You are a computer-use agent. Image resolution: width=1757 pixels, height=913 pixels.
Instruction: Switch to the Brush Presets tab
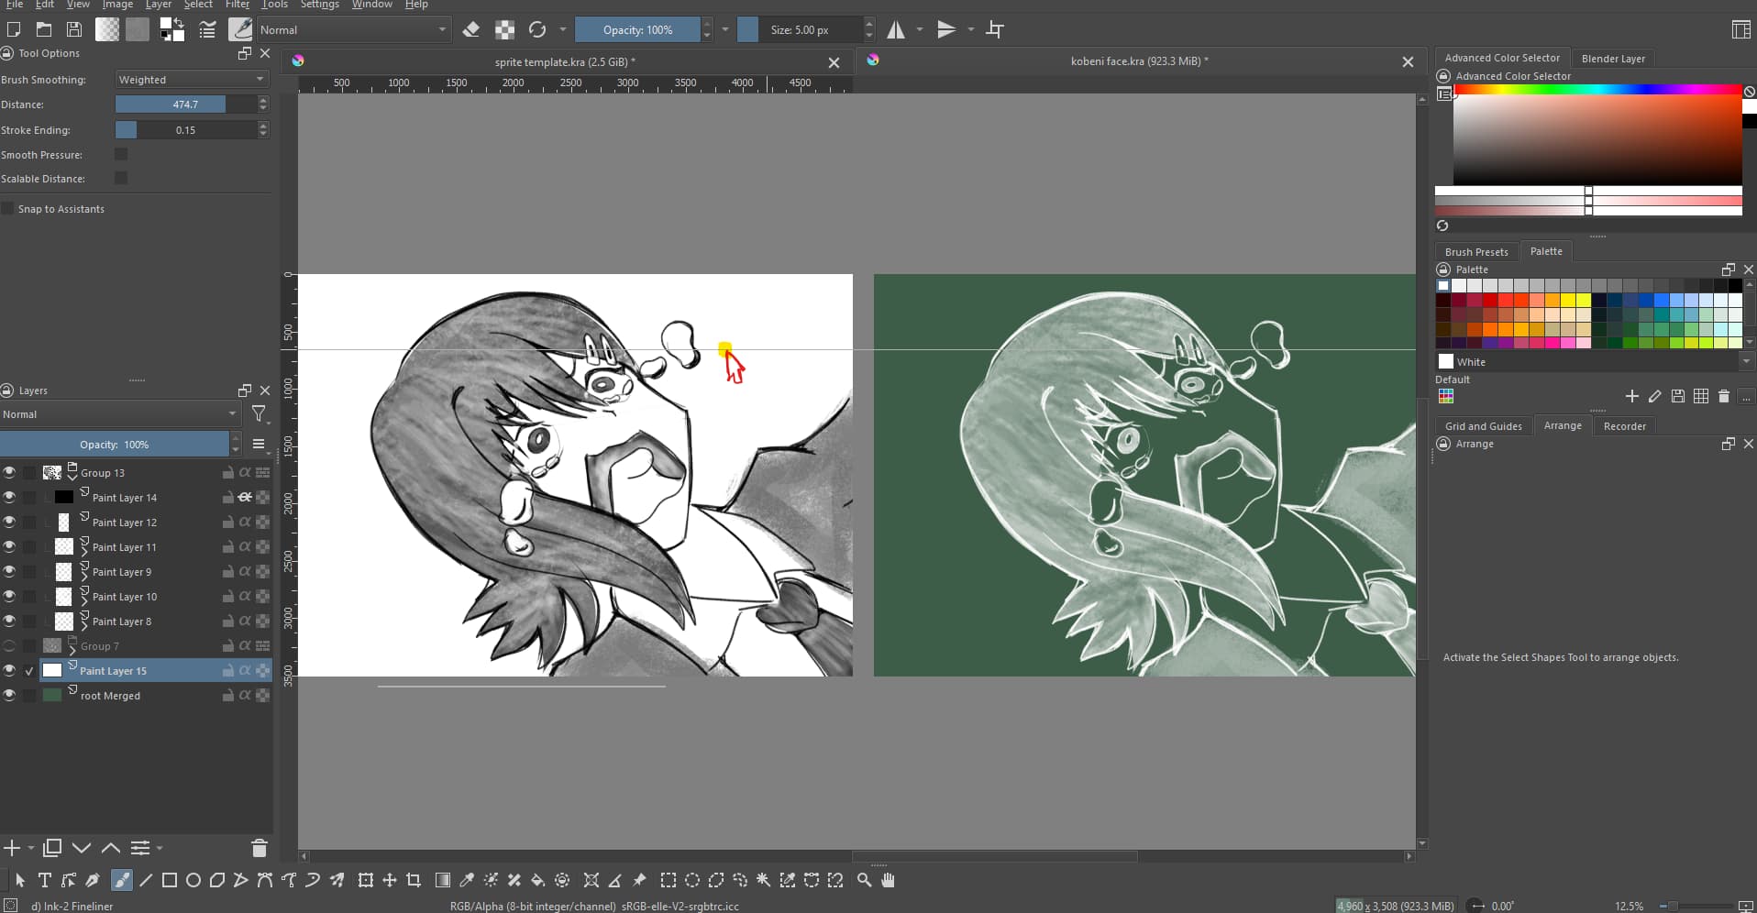pos(1475,252)
